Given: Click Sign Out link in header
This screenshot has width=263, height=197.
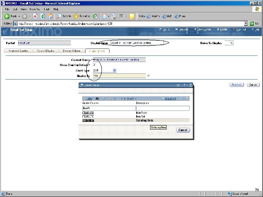Looking at the screenshot, I should (241, 30).
